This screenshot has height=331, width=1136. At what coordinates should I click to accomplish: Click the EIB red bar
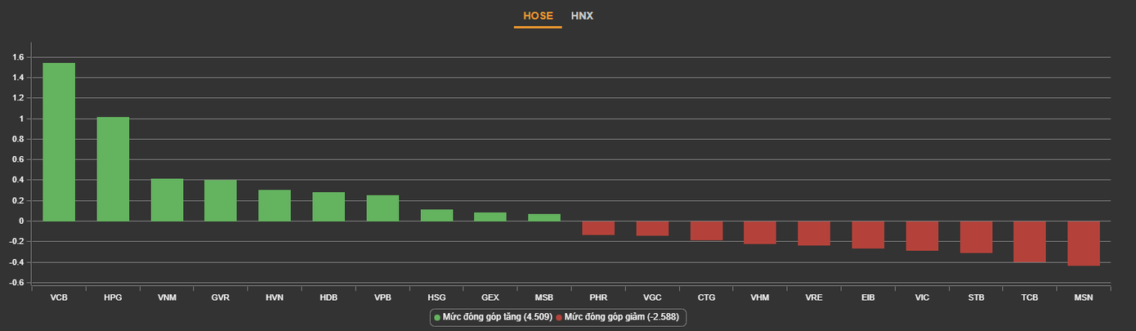click(868, 235)
